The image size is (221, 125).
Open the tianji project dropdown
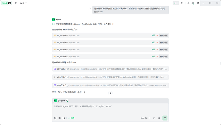pyautogui.click(x=23, y=3)
